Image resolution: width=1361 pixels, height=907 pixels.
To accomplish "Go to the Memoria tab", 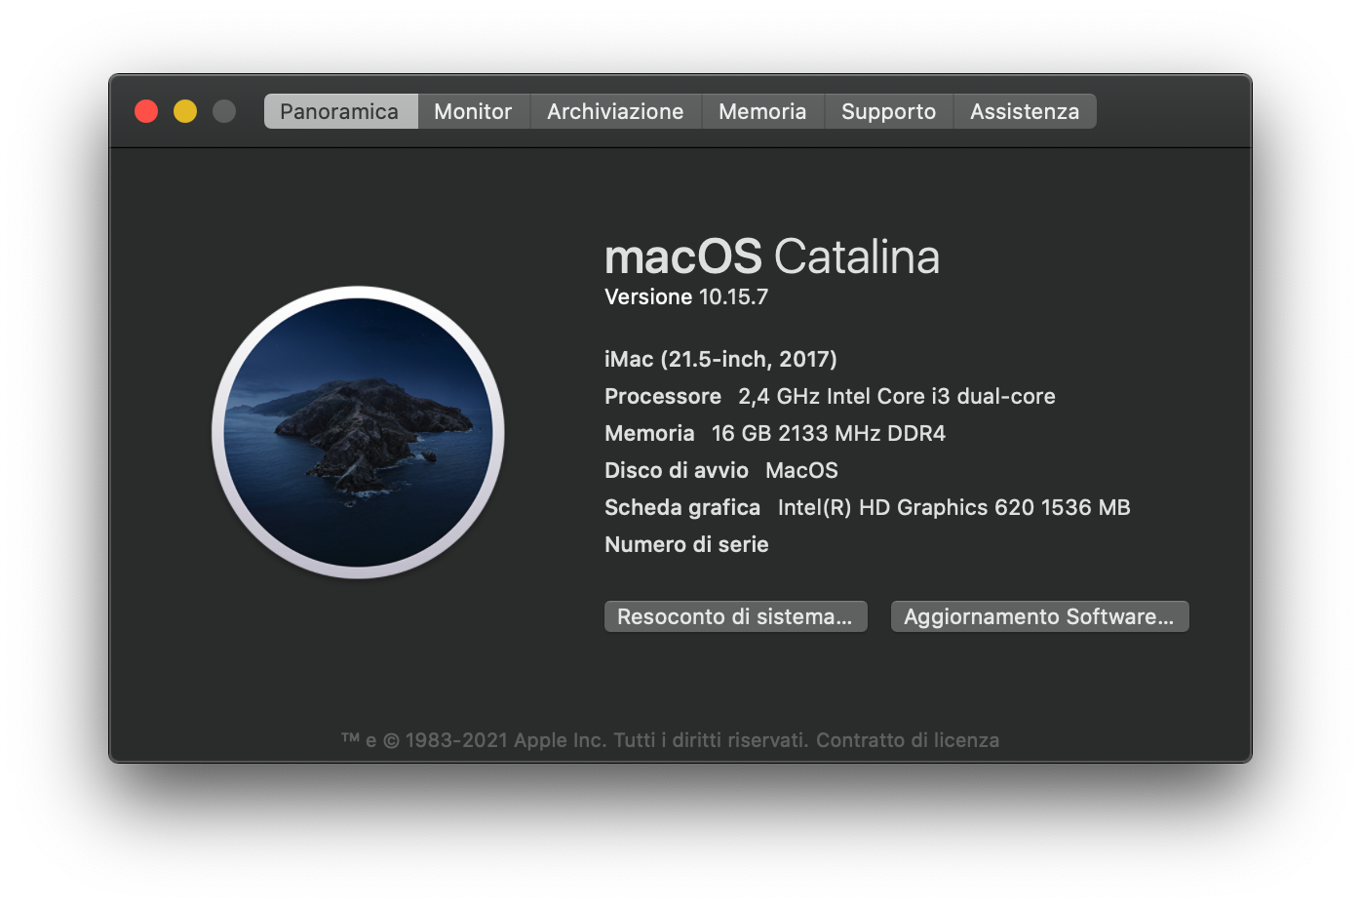I will (x=762, y=111).
